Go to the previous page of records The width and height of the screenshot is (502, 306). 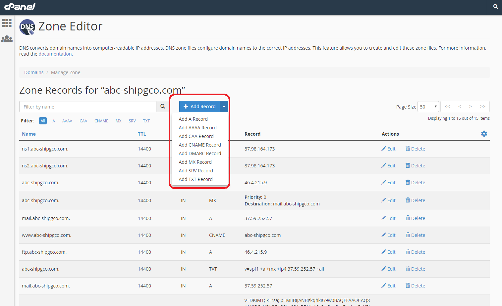pyautogui.click(x=460, y=107)
